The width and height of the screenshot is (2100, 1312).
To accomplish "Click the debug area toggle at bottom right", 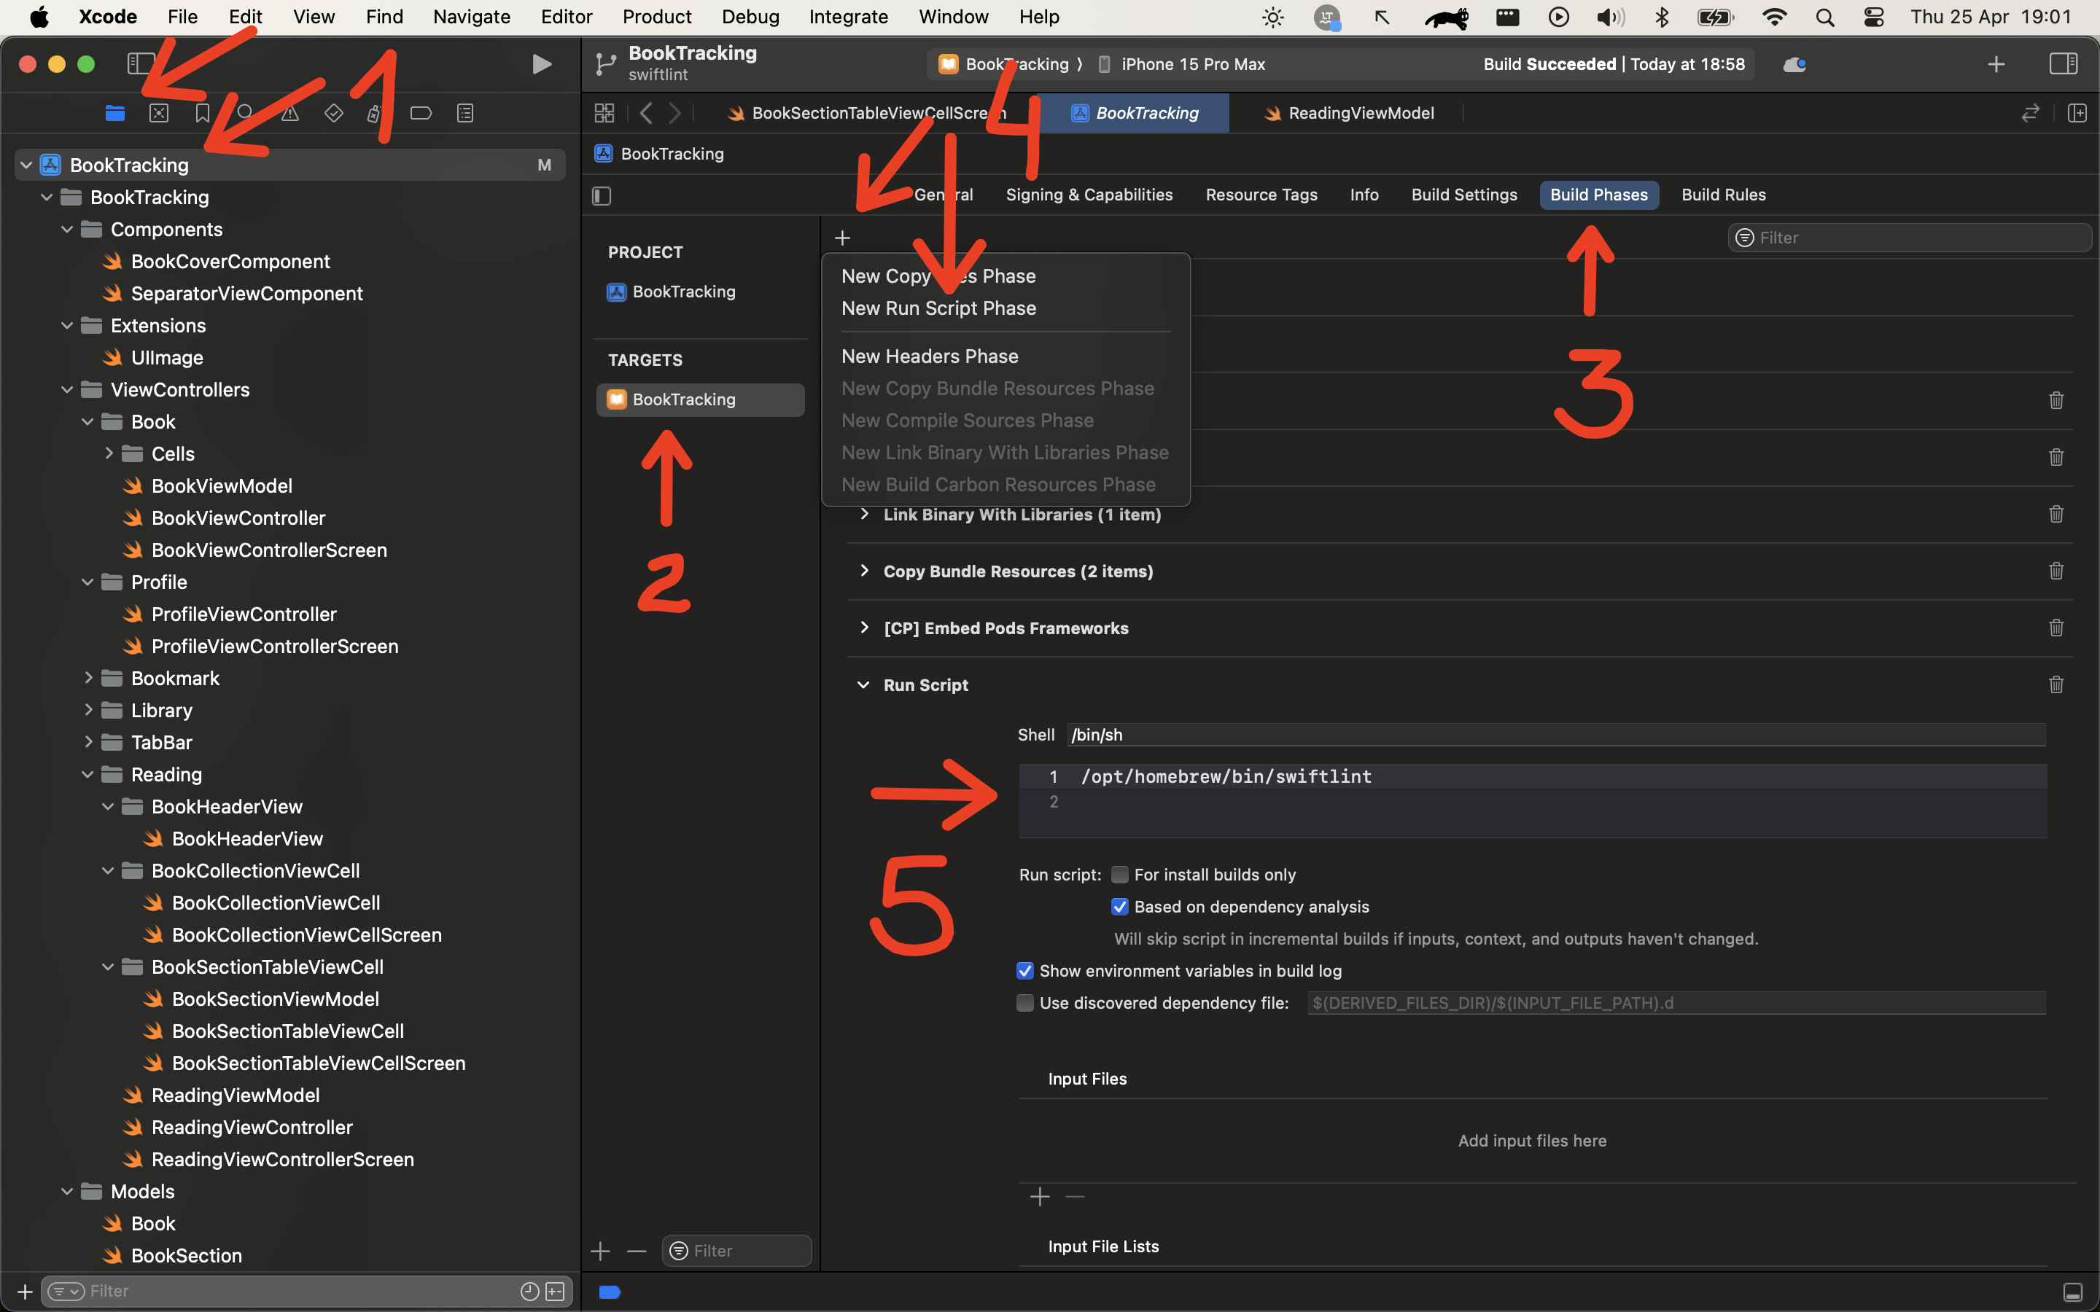I will [2072, 1292].
